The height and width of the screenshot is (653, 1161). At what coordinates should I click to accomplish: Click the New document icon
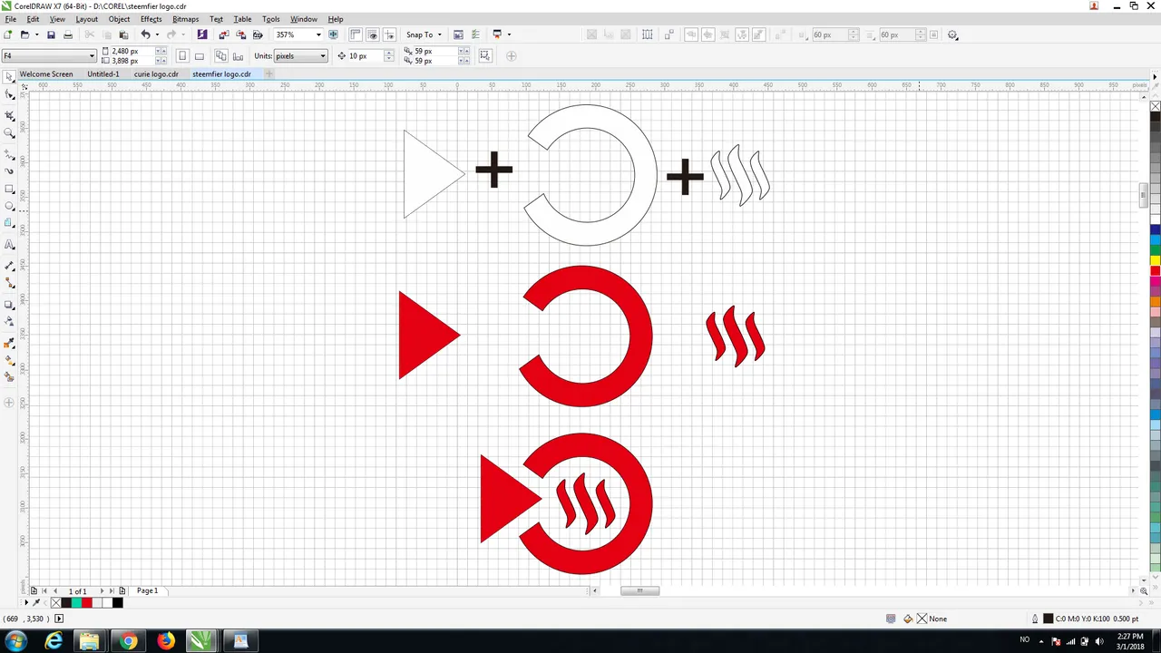pos(8,34)
